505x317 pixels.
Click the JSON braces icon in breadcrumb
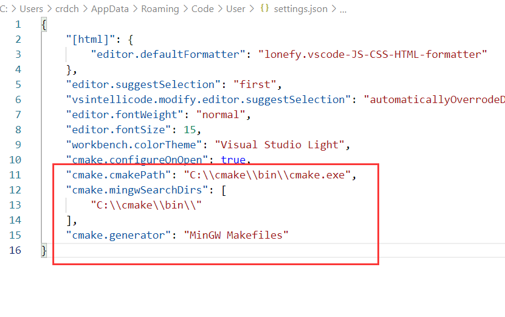264,8
